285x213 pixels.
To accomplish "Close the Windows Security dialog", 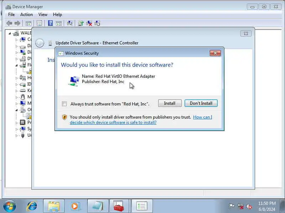I will point(215,53).
